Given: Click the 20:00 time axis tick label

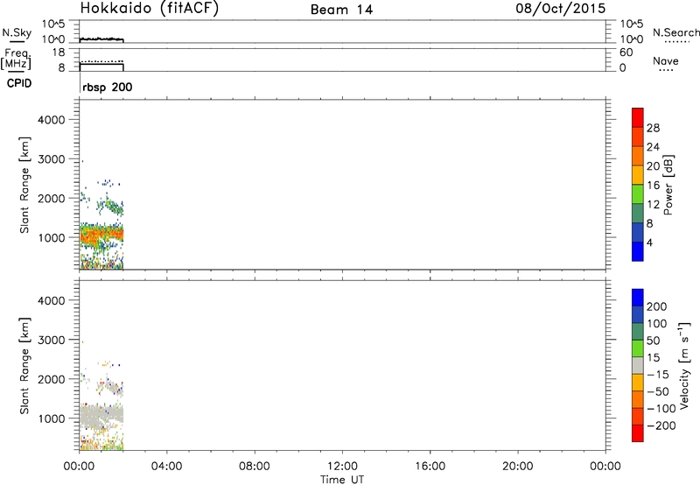Looking at the screenshot, I should click(x=517, y=467).
